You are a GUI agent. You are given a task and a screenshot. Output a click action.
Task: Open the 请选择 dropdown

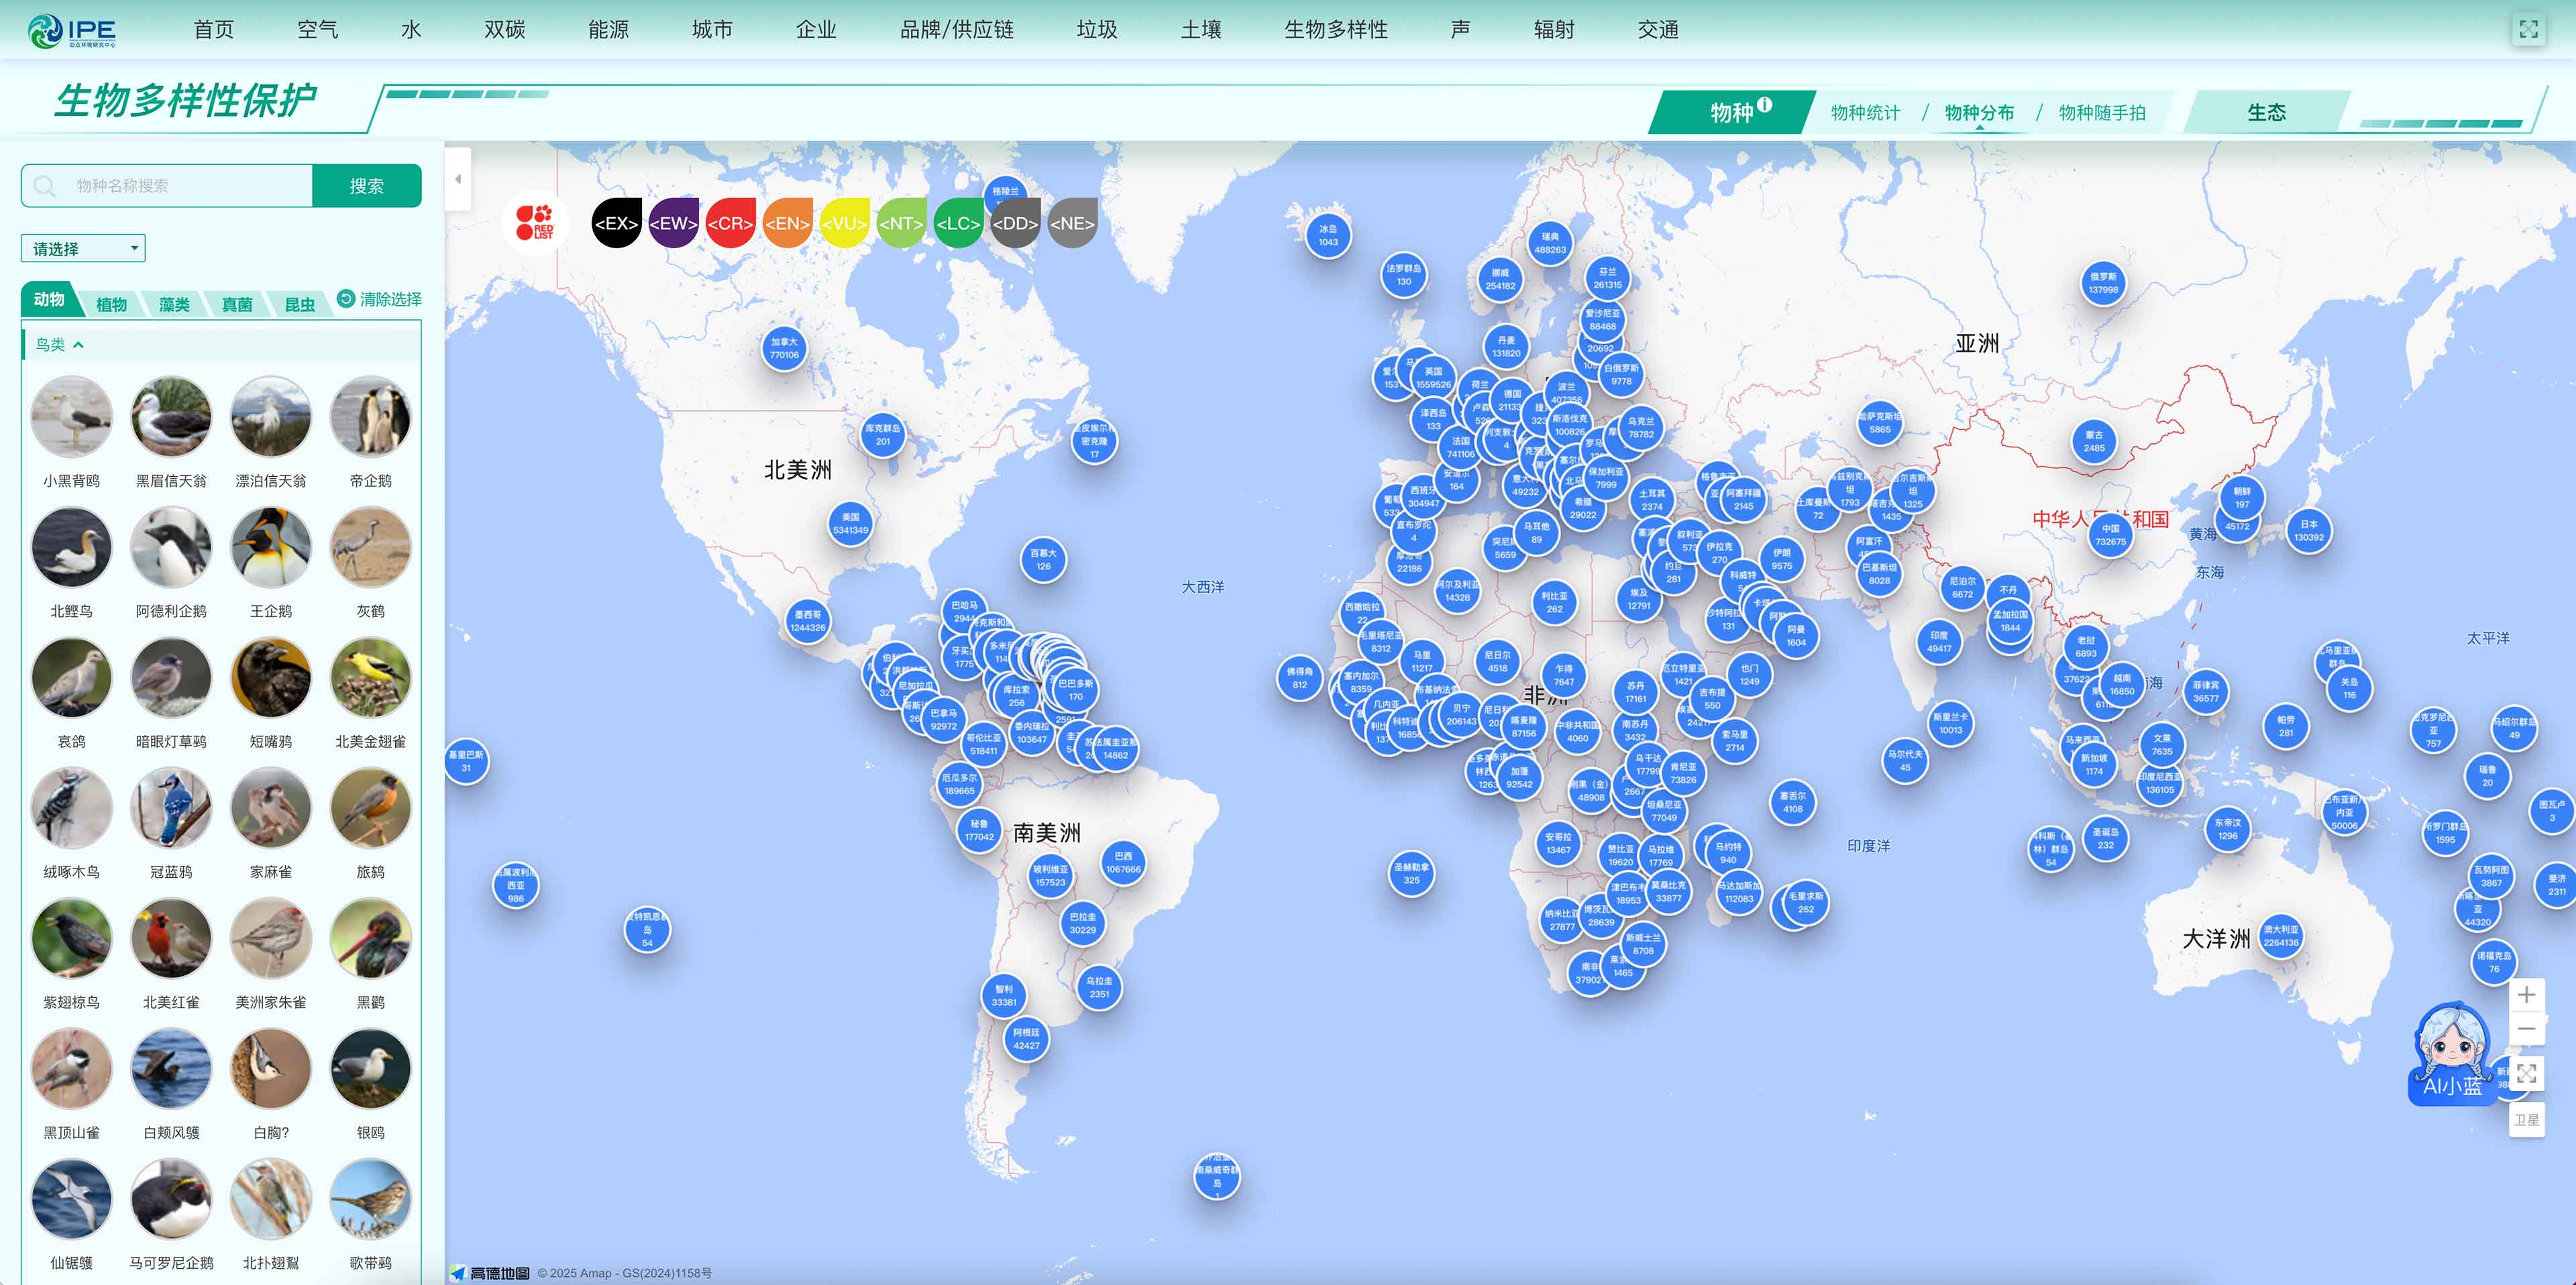point(83,249)
